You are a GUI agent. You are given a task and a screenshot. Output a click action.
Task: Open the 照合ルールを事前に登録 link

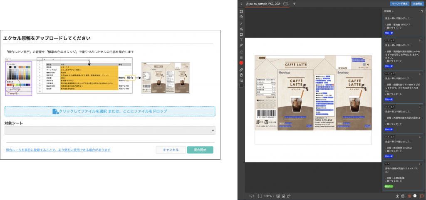(58, 150)
